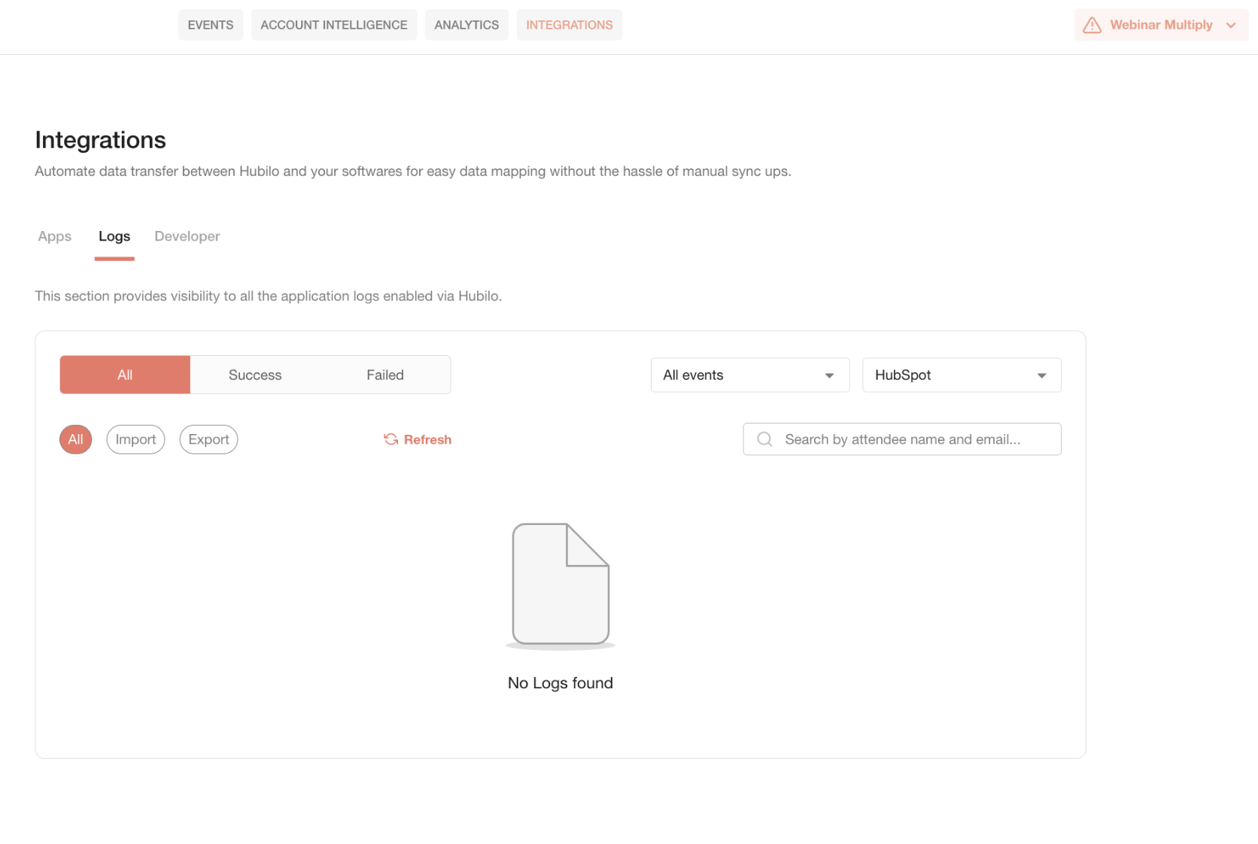Switch to the Developer tab
1258x844 pixels.
point(187,236)
